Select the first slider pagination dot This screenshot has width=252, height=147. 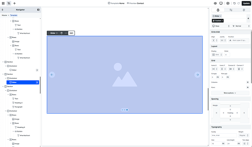click(122, 110)
